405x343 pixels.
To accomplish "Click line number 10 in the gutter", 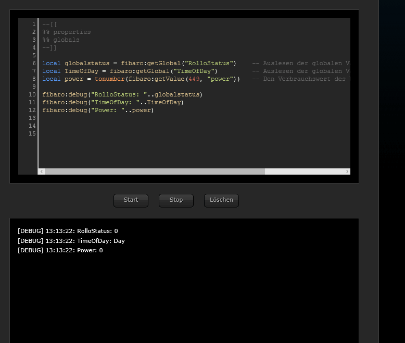I will pyautogui.click(x=32, y=94).
